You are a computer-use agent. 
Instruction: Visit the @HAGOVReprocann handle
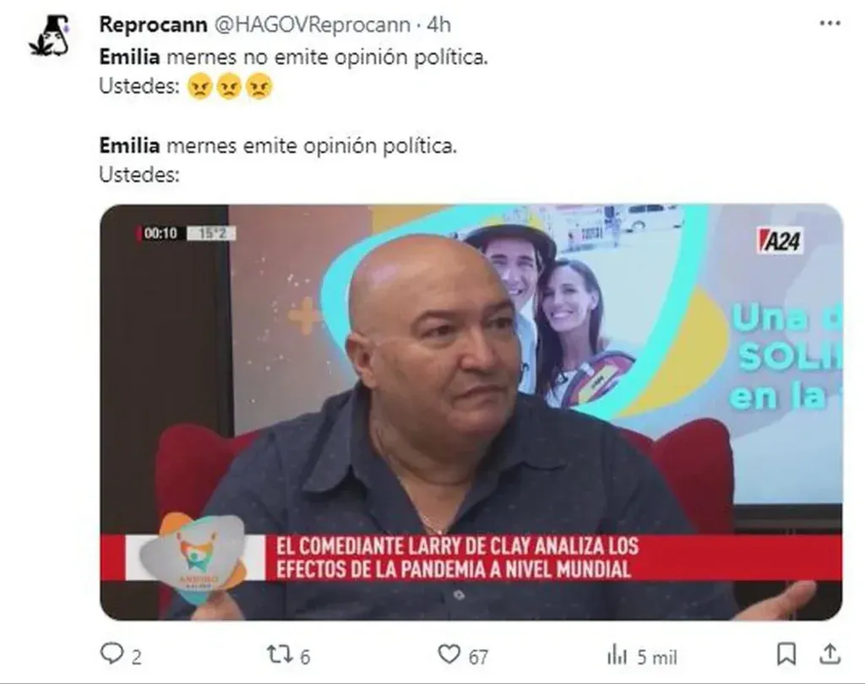(312, 24)
